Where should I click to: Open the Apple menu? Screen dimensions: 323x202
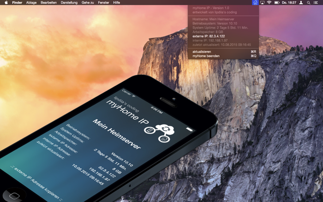point(6,2)
